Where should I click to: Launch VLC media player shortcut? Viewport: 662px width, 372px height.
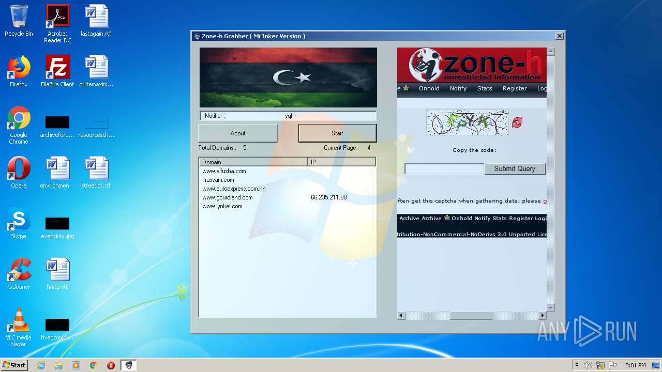click(19, 328)
